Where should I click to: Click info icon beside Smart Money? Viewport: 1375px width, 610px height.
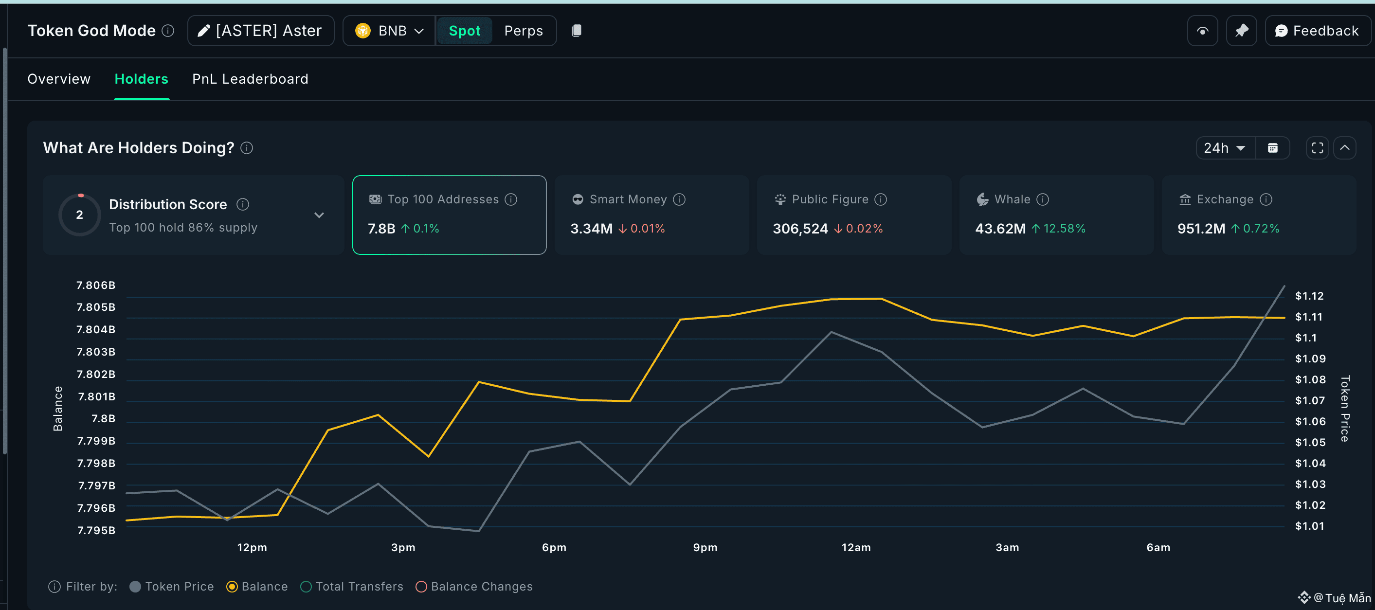coord(679,199)
